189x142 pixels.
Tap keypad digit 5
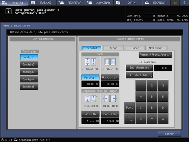[152, 97]
